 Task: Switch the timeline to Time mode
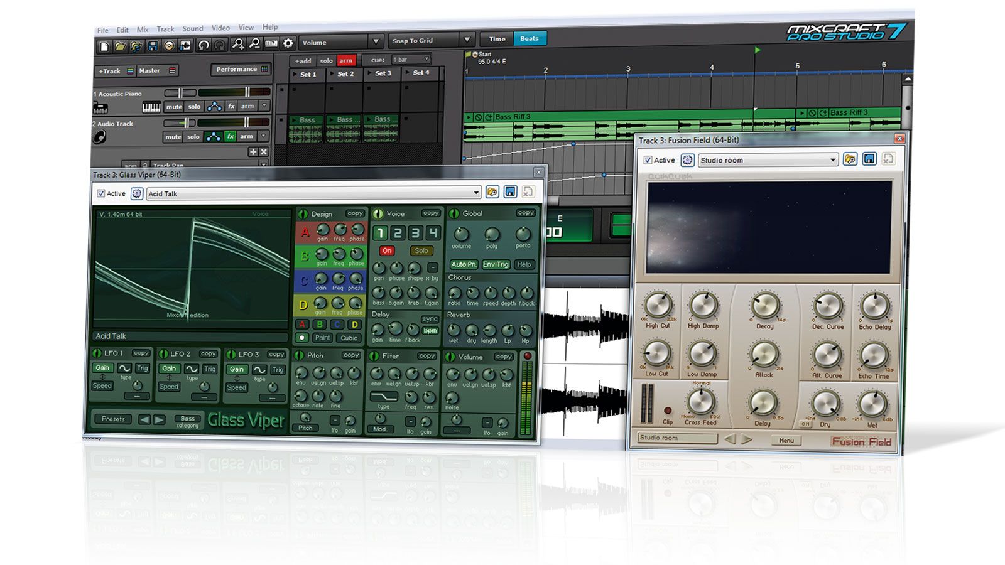(497, 39)
